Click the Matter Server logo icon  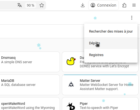(71, 84)
